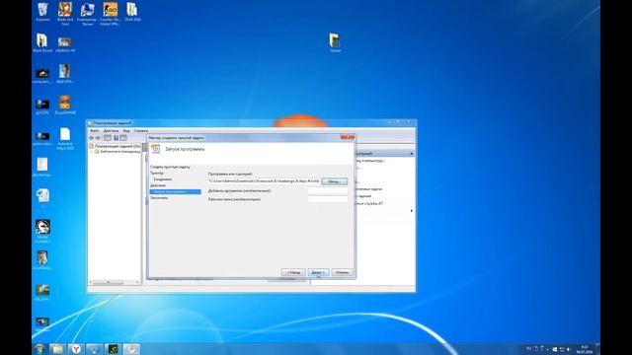The width and height of the screenshot is (632, 355).
Task: Click the Отмена button in the wizard
Action: 342,272
